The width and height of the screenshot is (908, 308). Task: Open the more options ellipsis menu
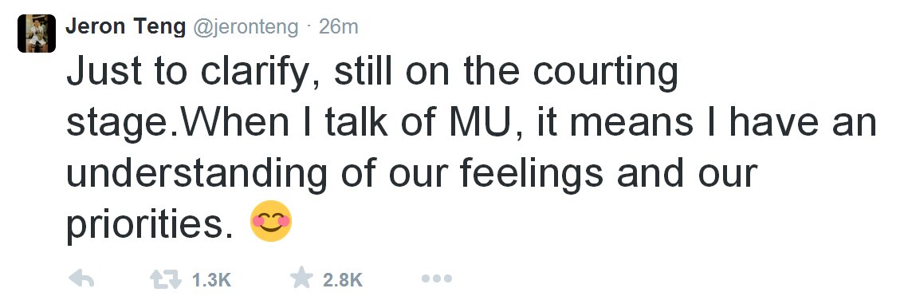pyautogui.click(x=437, y=279)
